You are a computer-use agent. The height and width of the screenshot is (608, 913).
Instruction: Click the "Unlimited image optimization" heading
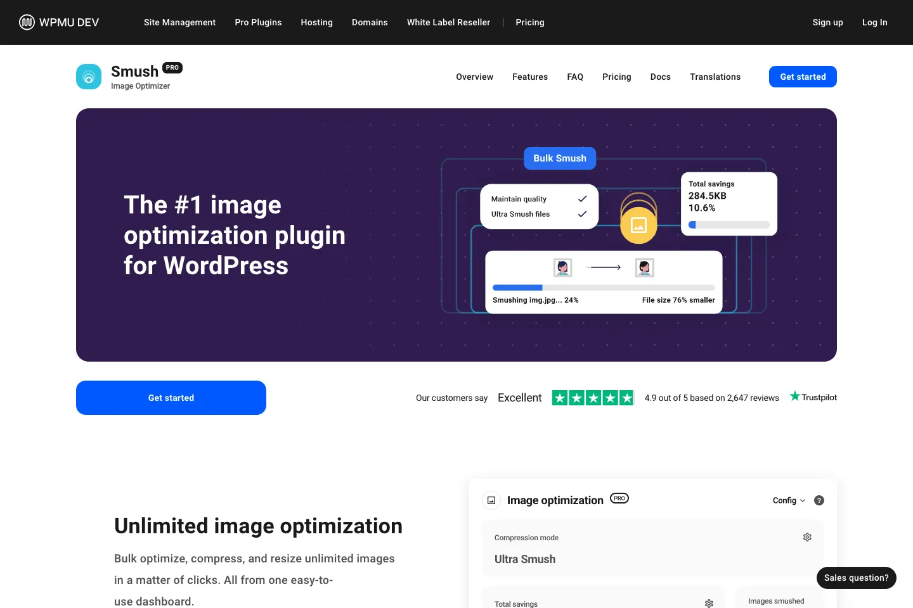point(258,526)
